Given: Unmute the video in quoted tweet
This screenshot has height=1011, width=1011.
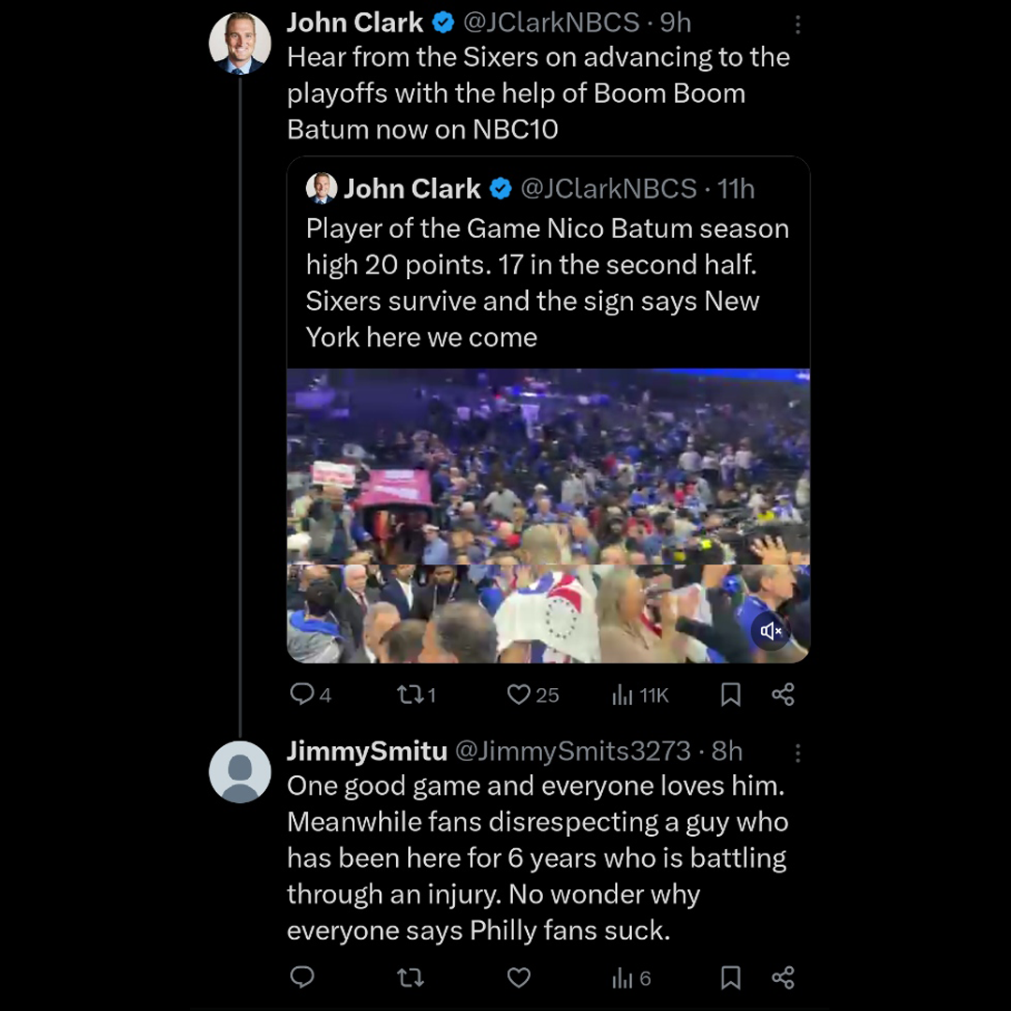Looking at the screenshot, I should [771, 631].
